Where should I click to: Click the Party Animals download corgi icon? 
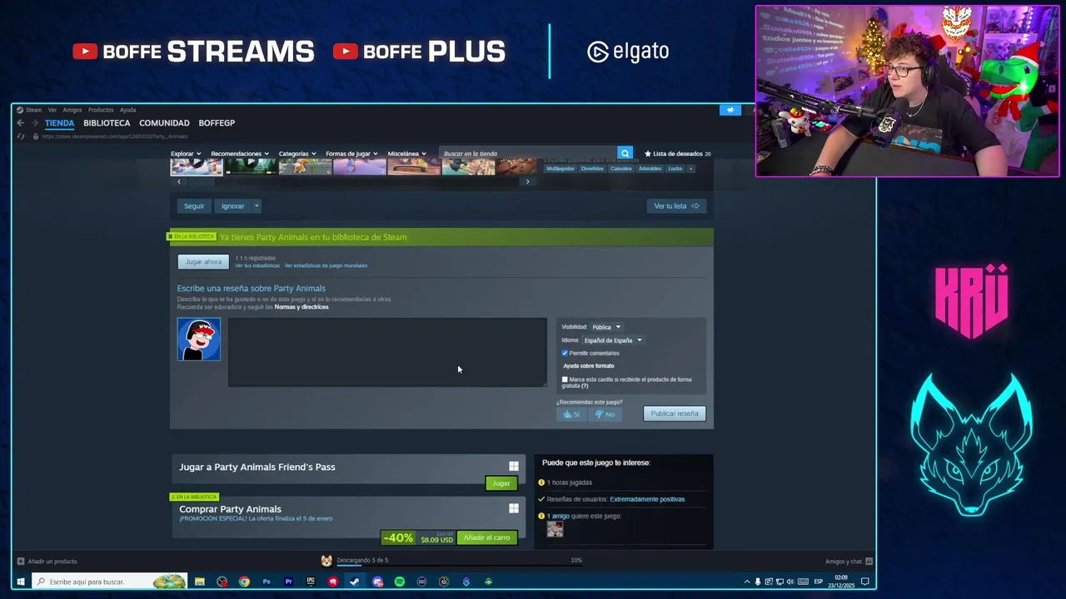[x=326, y=561]
